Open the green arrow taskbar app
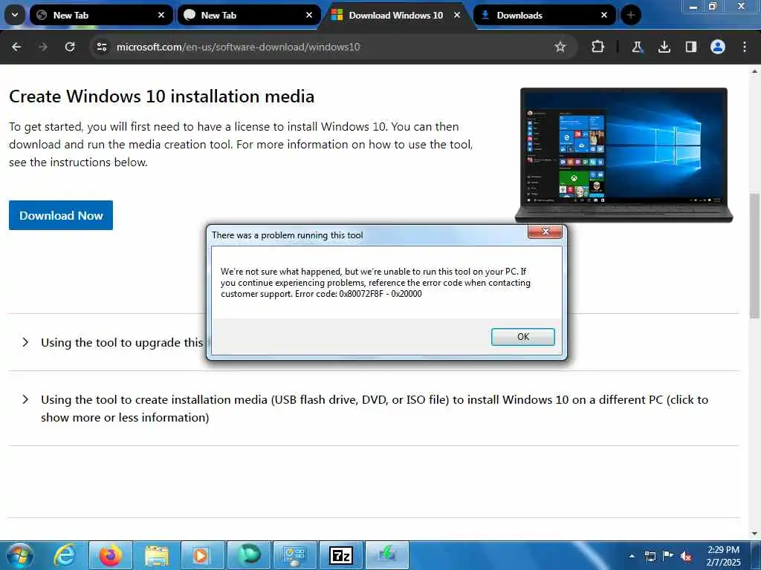The width and height of the screenshot is (761, 570). [x=387, y=555]
